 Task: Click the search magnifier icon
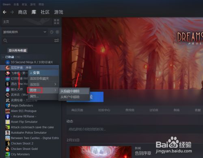pos(5,41)
